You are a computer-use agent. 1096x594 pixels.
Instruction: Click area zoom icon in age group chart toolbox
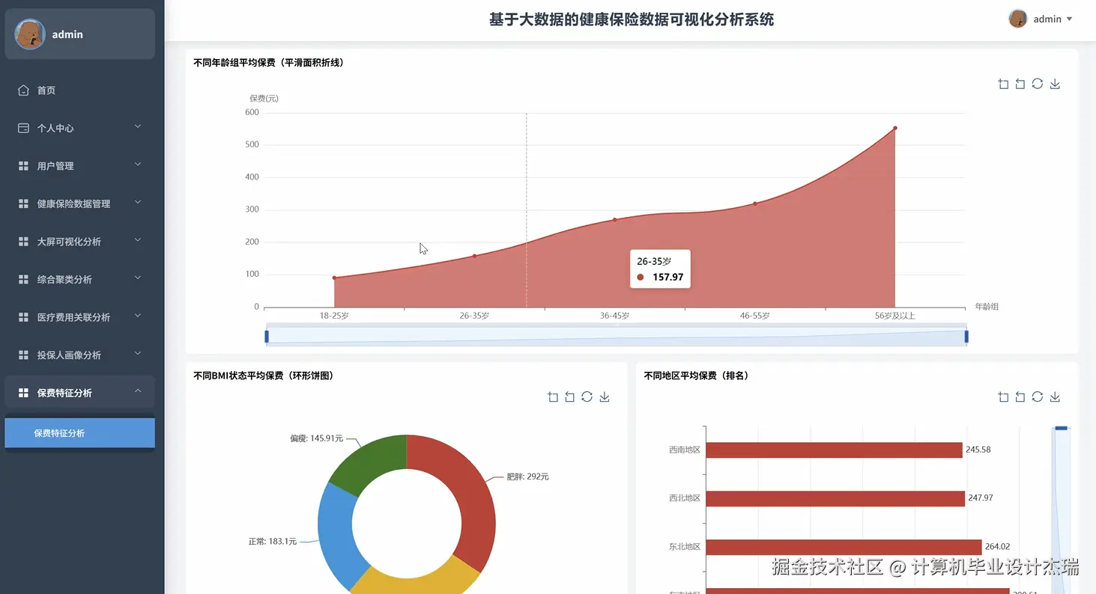coord(1003,84)
